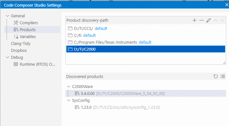Refresh the discovered products list
229x126 pixels.
click(215, 76)
